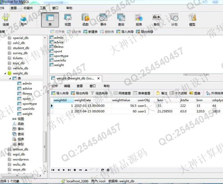Click the 十六进制 hex button

178,93
